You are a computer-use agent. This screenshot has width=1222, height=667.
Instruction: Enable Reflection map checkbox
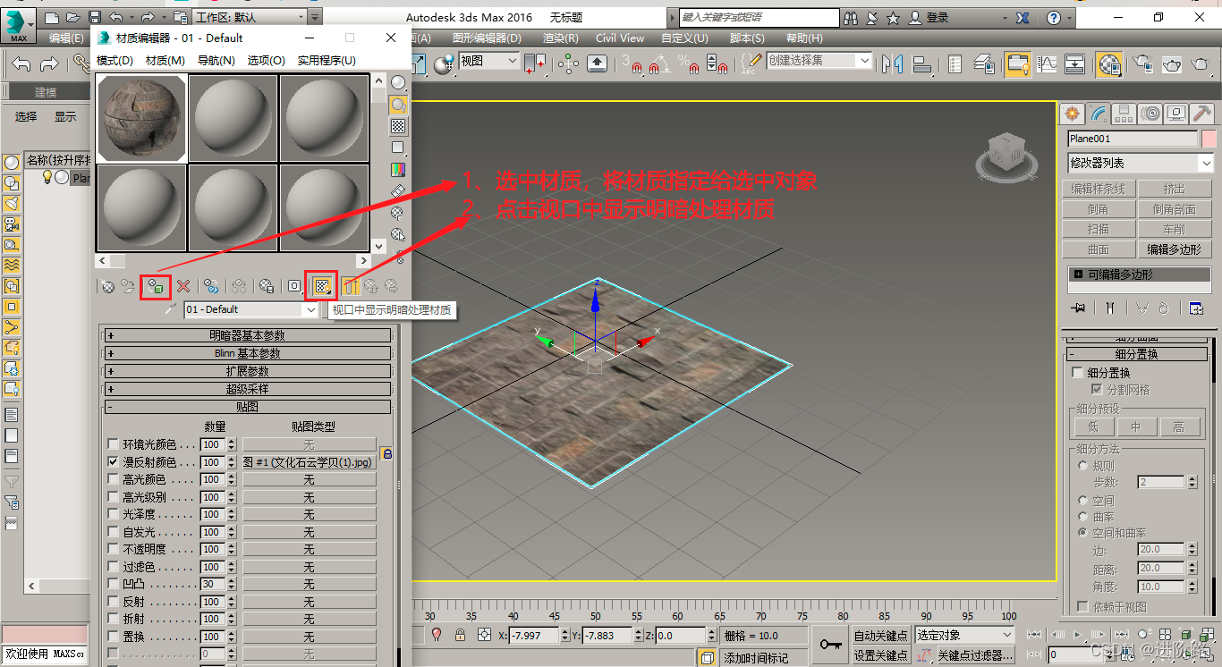113,602
